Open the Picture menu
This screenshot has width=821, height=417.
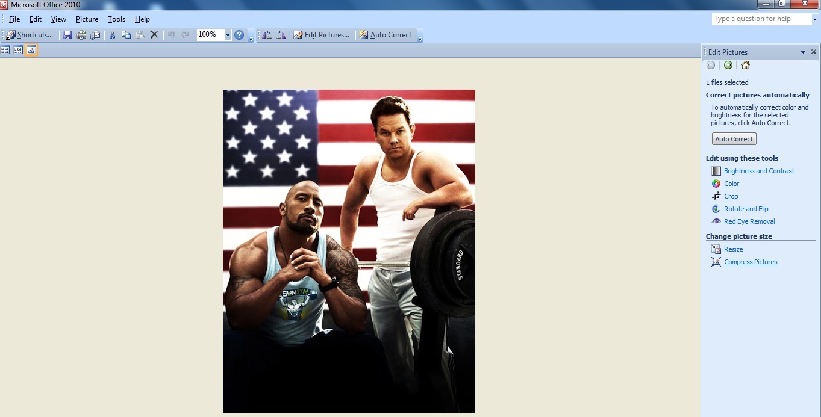tap(87, 19)
